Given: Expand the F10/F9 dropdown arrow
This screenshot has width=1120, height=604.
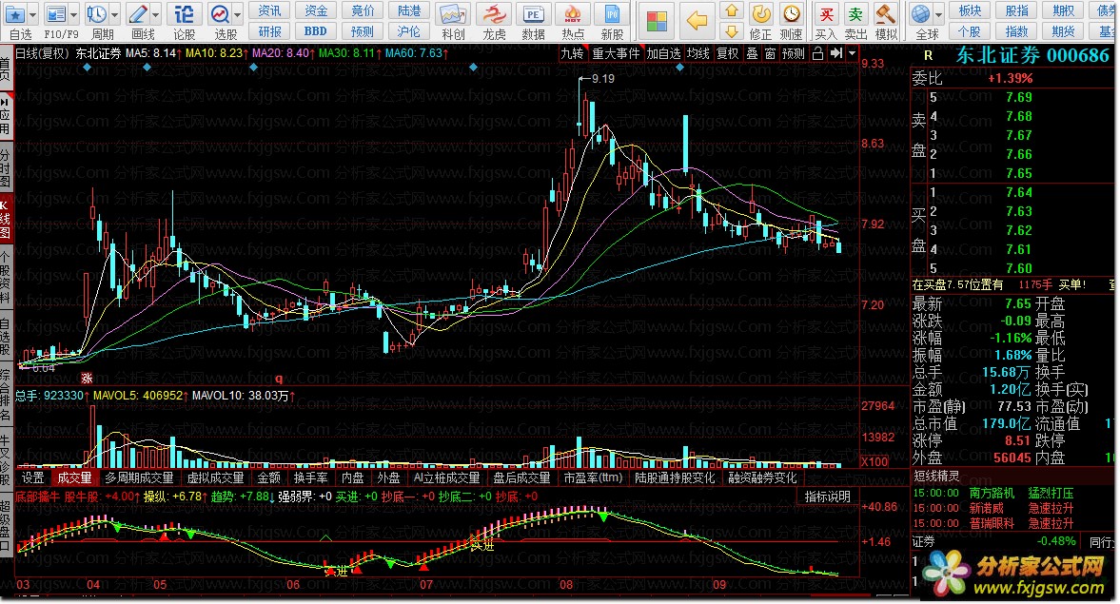Looking at the screenshot, I should pos(73,14).
